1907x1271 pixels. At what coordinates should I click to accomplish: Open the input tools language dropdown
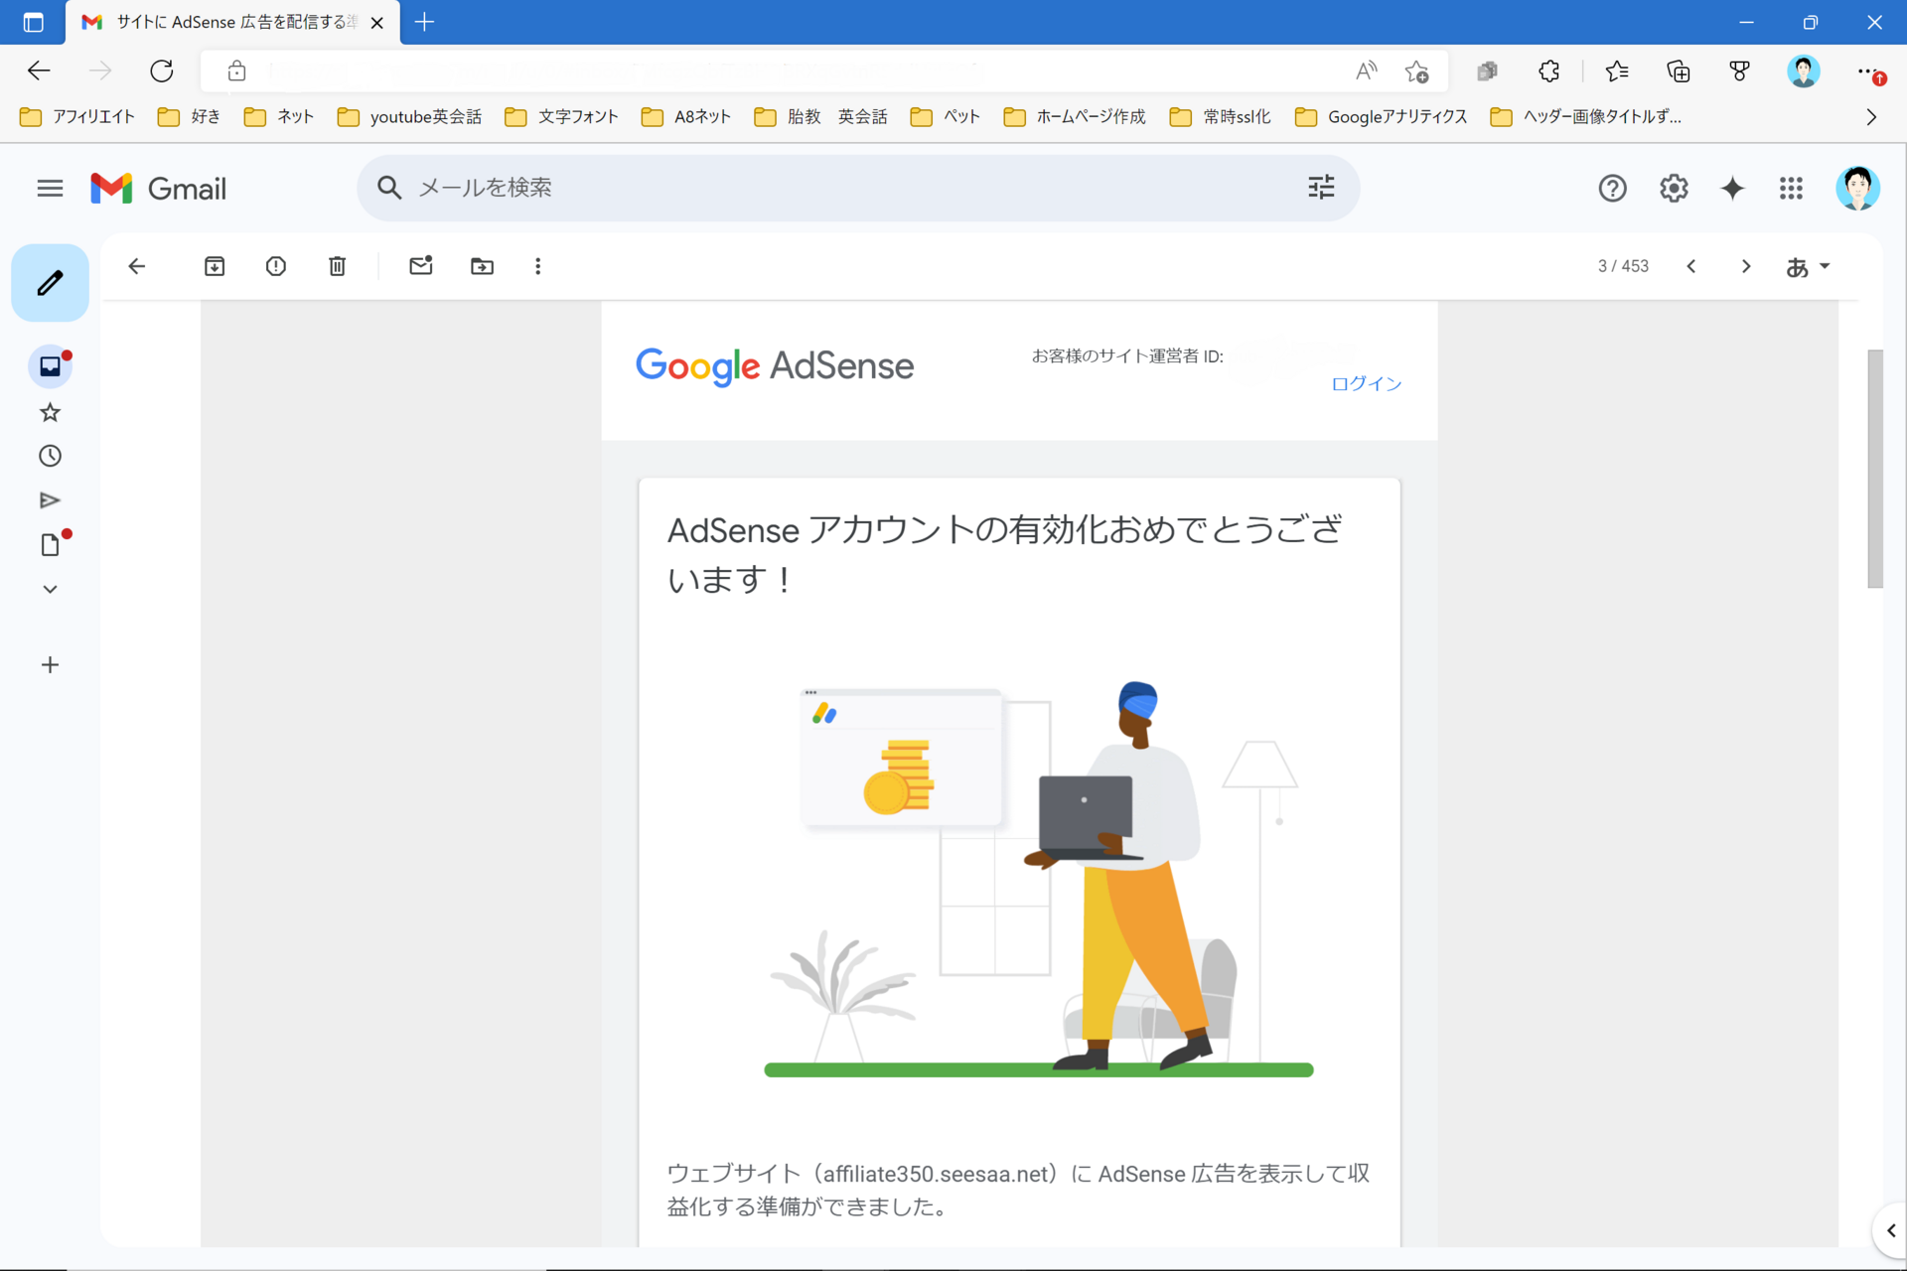point(1808,266)
